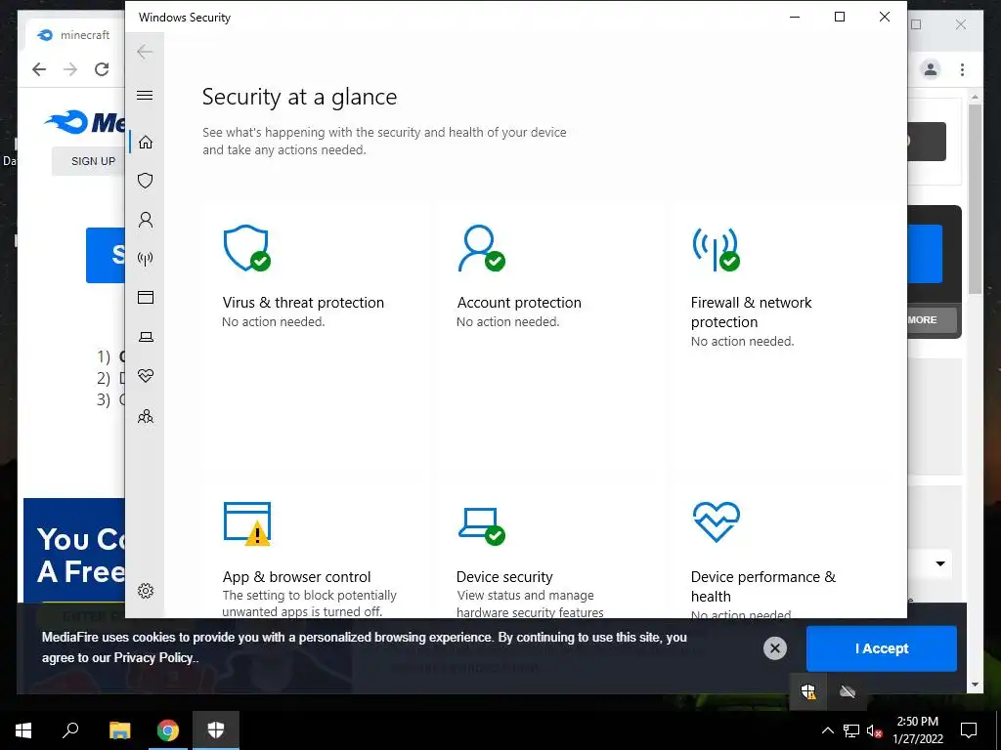Image resolution: width=1001 pixels, height=750 pixels.
Task: Click the Windows Security taskbar icon
Action: (x=216, y=730)
